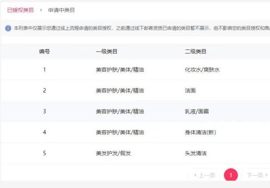The width and height of the screenshot is (270, 188).
Task: Click row number 3 in 编号 column
Action: pyautogui.click(x=44, y=111)
